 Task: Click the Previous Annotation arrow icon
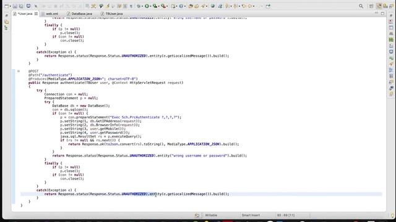[235, 6]
